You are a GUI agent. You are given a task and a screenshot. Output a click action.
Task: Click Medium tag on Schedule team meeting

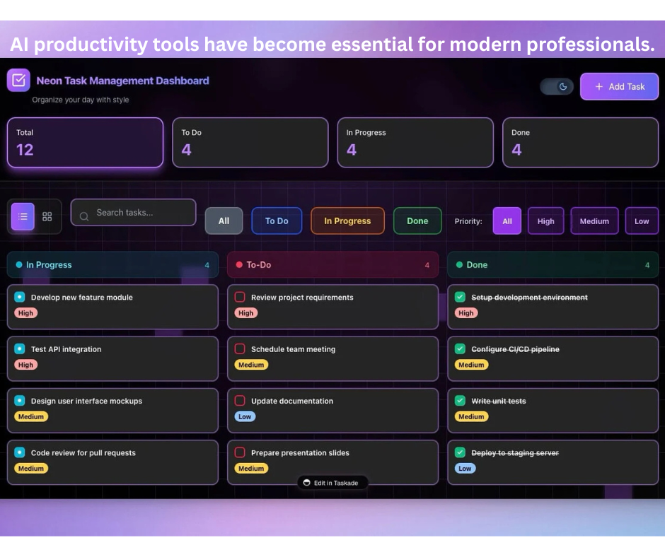[x=251, y=365]
